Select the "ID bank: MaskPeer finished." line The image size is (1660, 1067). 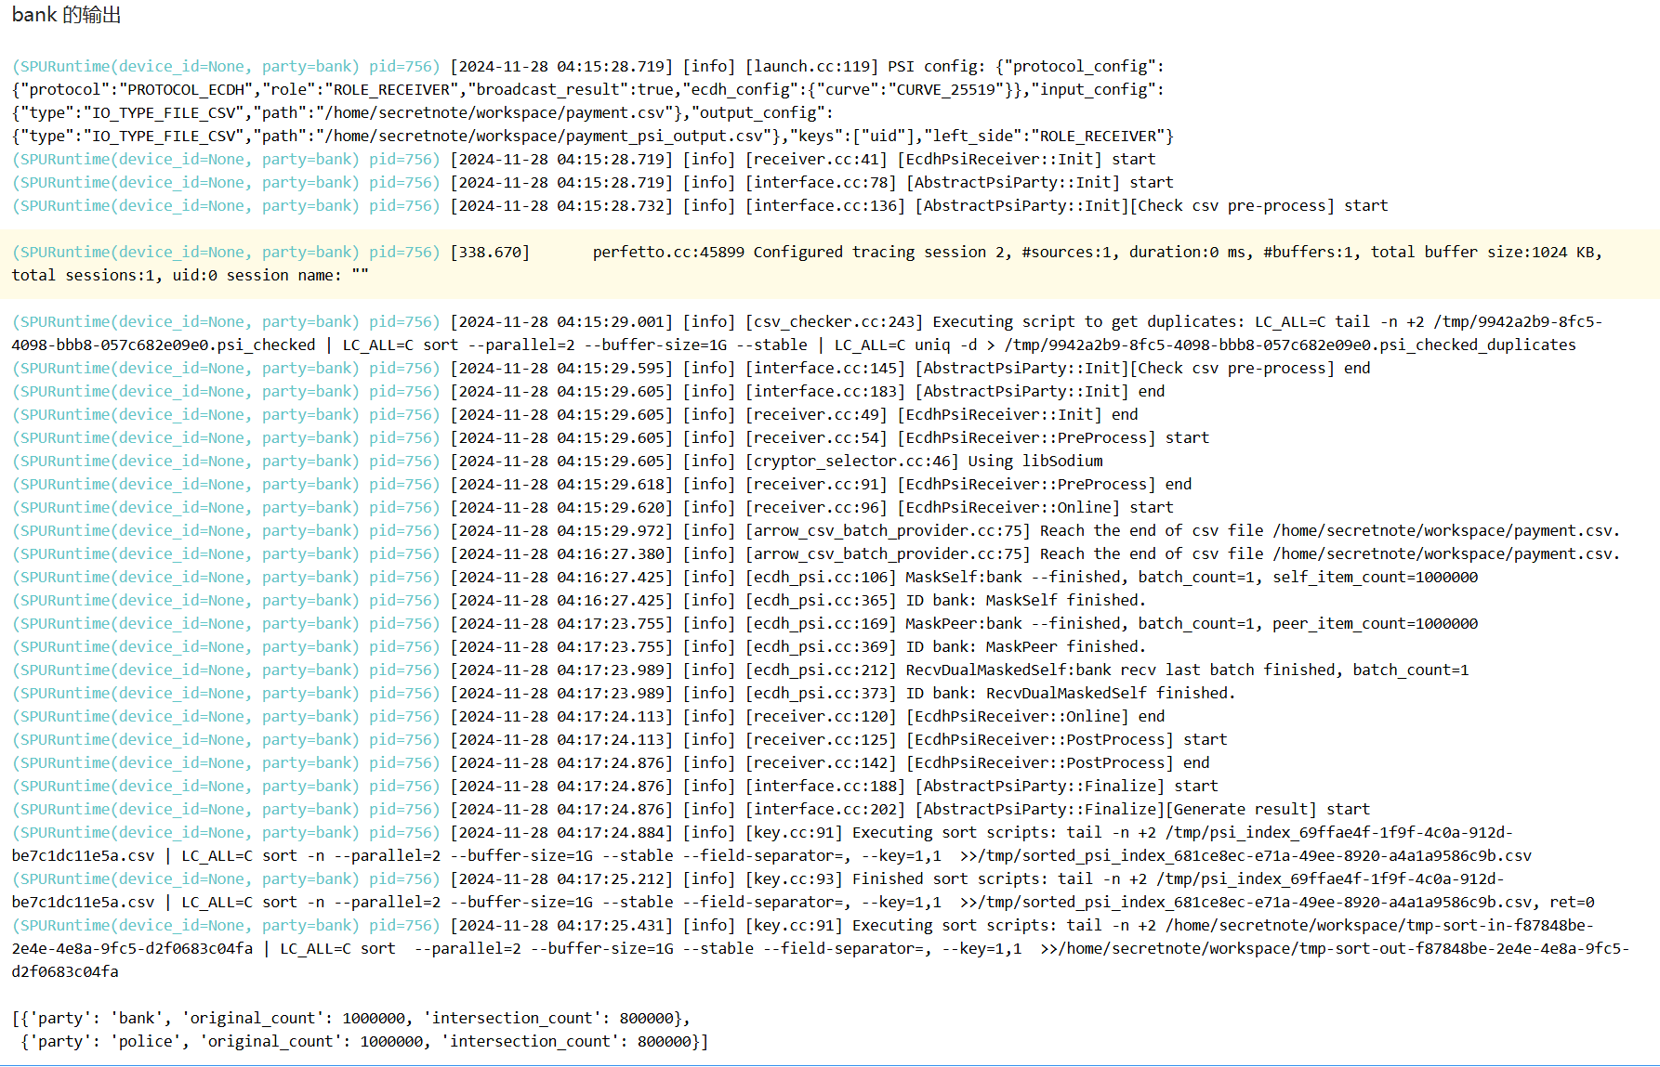click(x=1025, y=647)
